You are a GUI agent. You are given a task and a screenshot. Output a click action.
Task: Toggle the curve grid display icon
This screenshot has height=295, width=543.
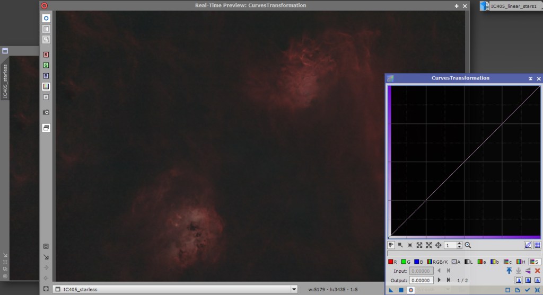point(537,245)
